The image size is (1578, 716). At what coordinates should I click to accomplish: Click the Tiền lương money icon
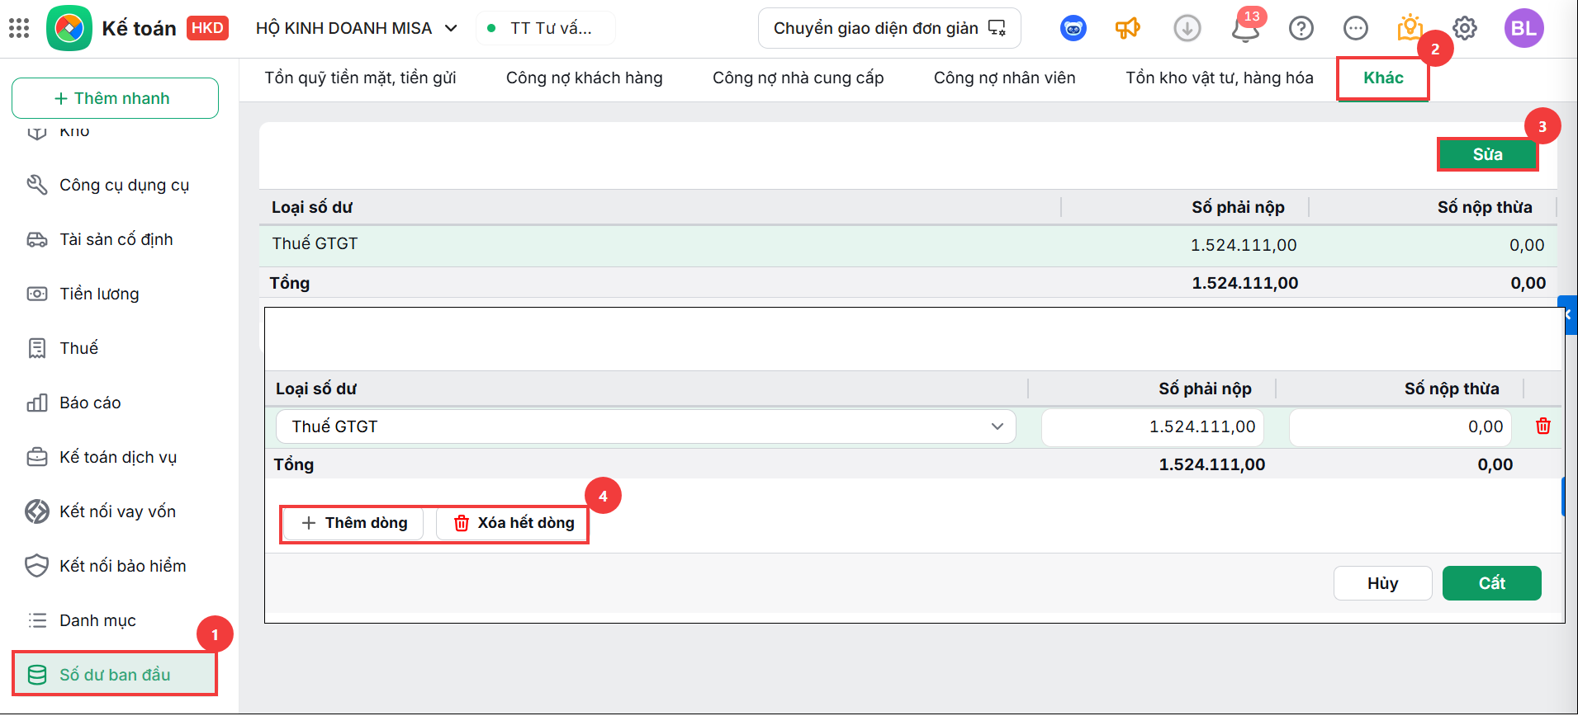tap(37, 294)
